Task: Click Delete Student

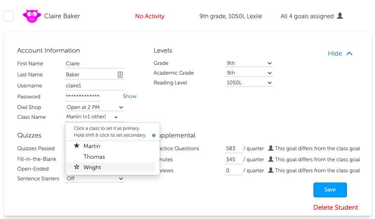Action: coord(336,207)
